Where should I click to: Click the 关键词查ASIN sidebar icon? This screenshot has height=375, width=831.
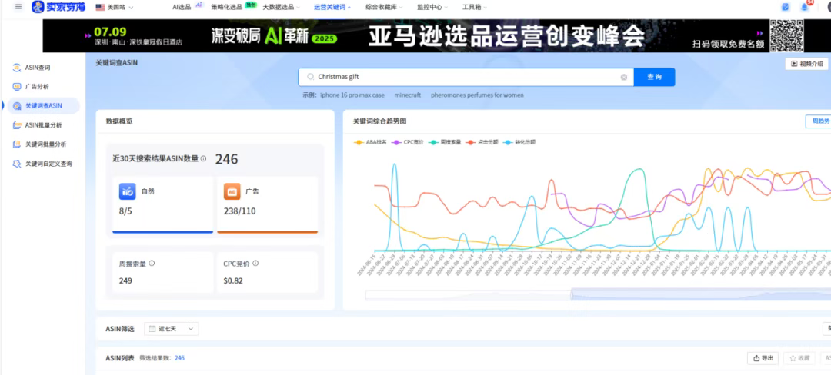coord(17,106)
